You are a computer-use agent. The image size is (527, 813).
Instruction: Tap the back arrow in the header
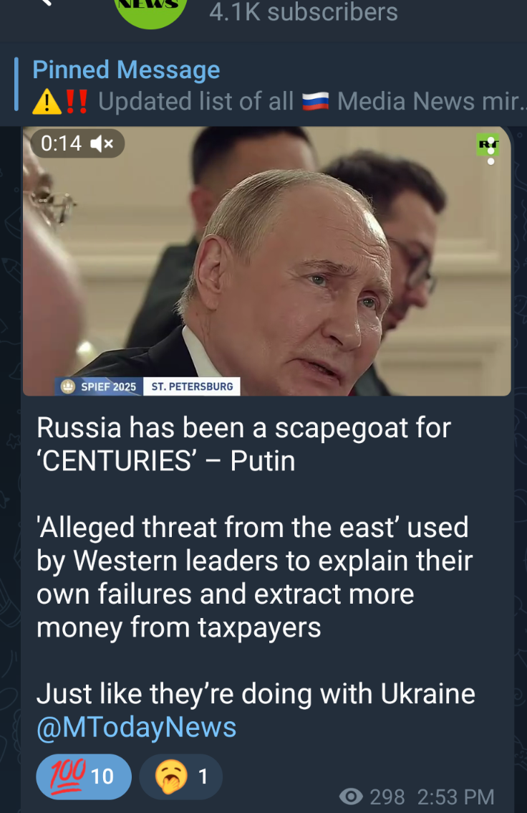[x=46, y=3]
